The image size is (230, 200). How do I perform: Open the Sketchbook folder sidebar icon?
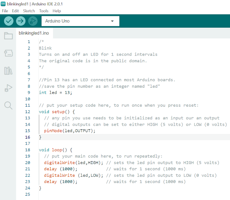tap(8, 36)
